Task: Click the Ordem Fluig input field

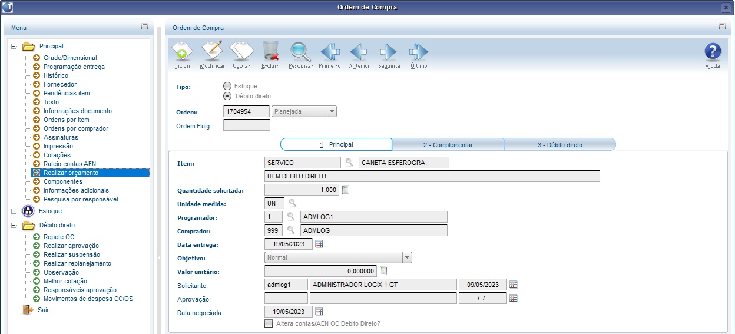Action: pyautogui.click(x=247, y=125)
